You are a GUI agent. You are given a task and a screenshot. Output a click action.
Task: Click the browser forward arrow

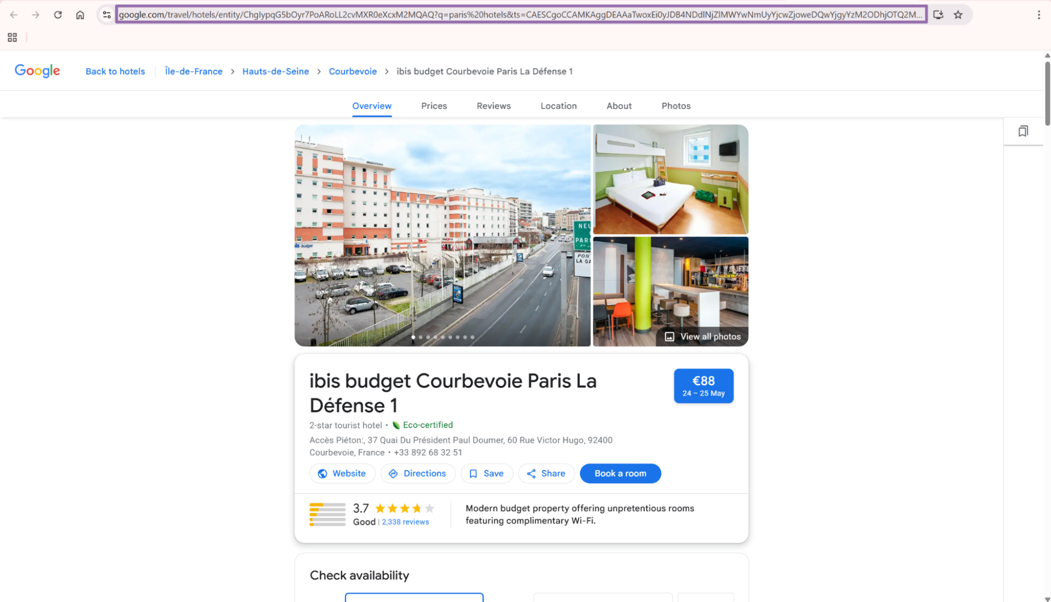[x=36, y=15]
